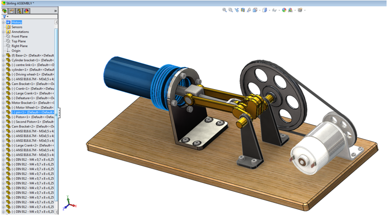Screen dimensions: 388x216
Task: Open the ConfigurationManager tab
Action: 19,10
